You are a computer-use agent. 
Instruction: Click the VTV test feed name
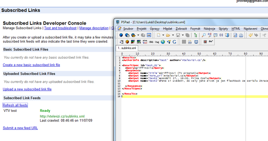click(10, 111)
